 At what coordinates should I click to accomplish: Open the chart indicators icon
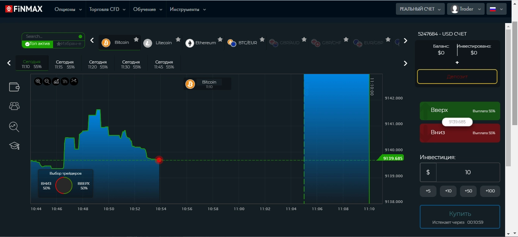coord(74,81)
